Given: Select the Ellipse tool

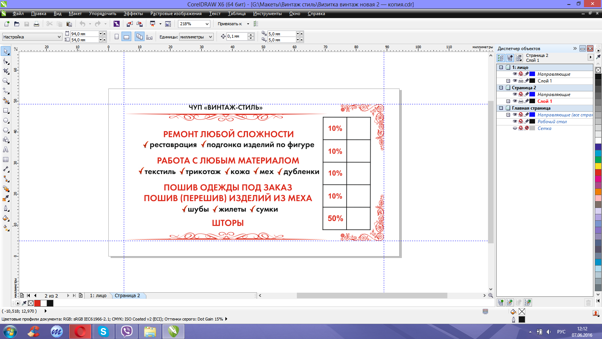Looking at the screenshot, I should (6, 121).
